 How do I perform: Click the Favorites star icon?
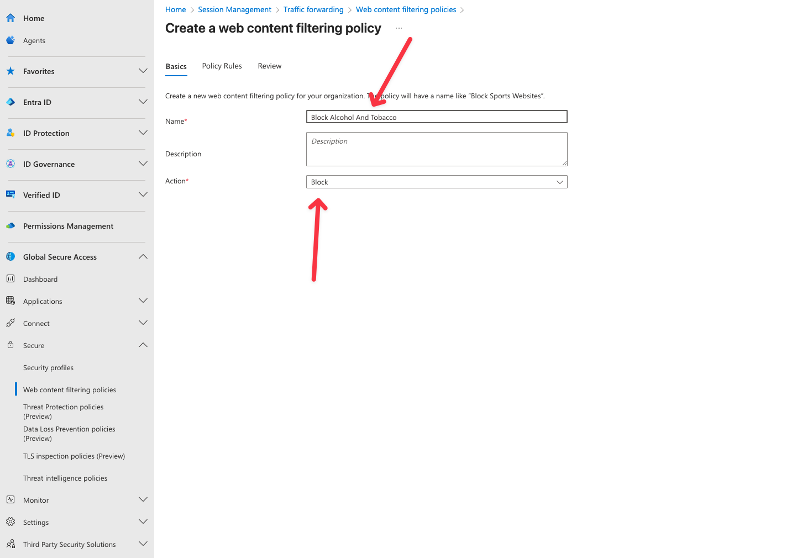tap(11, 71)
